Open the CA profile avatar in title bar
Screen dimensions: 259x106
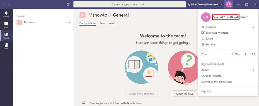click(229, 5)
